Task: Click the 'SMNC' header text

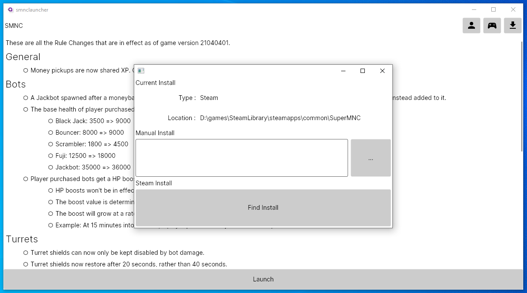Action: pyautogui.click(x=14, y=26)
